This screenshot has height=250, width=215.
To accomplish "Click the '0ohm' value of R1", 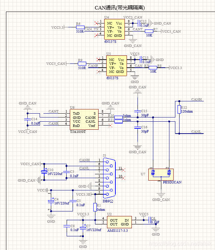I will 101,210.
